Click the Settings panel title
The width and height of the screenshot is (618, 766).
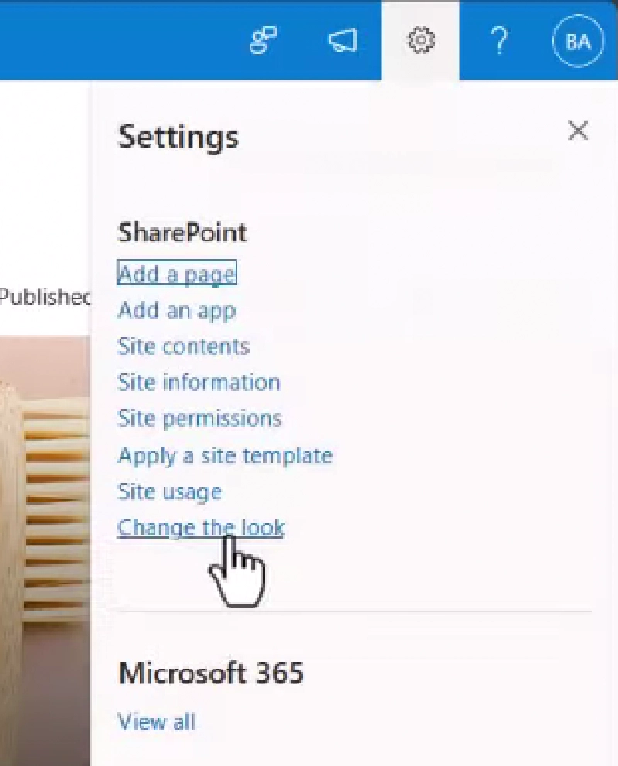pyautogui.click(x=178, y=138)
